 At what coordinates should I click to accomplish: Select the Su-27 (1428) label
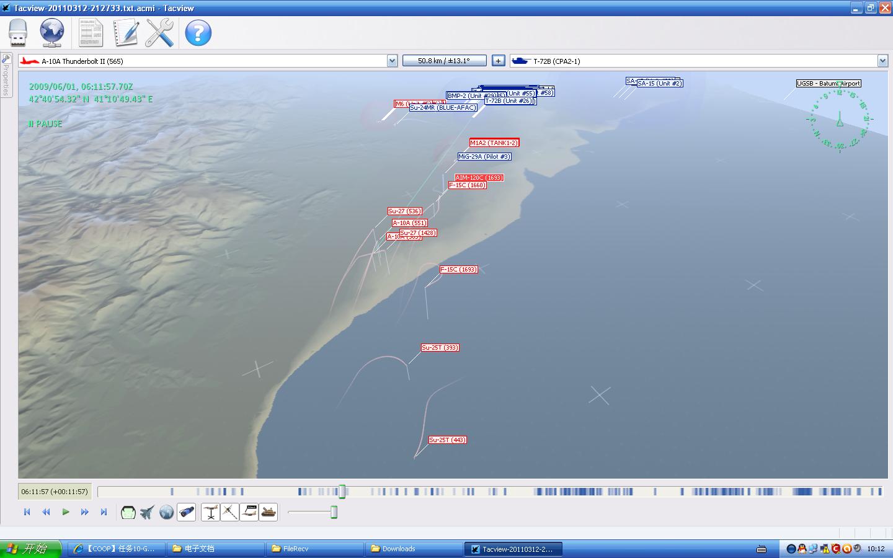[418, 233]
